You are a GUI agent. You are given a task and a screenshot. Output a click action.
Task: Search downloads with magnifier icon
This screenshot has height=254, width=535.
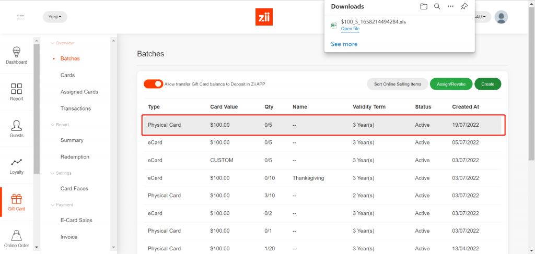click(x=437, y=6)
